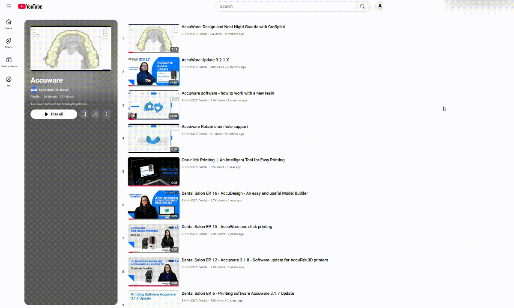This screenshot has height=308, width=514.
Task: Click the Accuware playlist cover image
Action: [x=71, y=48]
